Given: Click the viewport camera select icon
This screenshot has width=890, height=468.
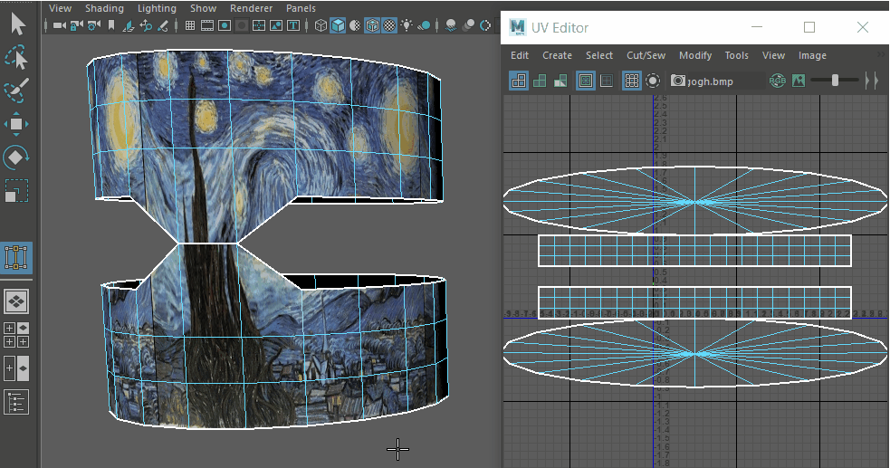Looking at the screenshot, I should [x=61, y=25].
